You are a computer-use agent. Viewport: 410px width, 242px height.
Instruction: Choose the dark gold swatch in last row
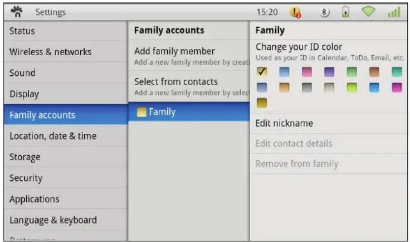coord(262,103)
